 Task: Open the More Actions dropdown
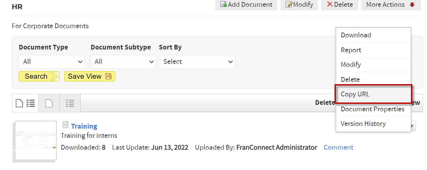point(391,5)
